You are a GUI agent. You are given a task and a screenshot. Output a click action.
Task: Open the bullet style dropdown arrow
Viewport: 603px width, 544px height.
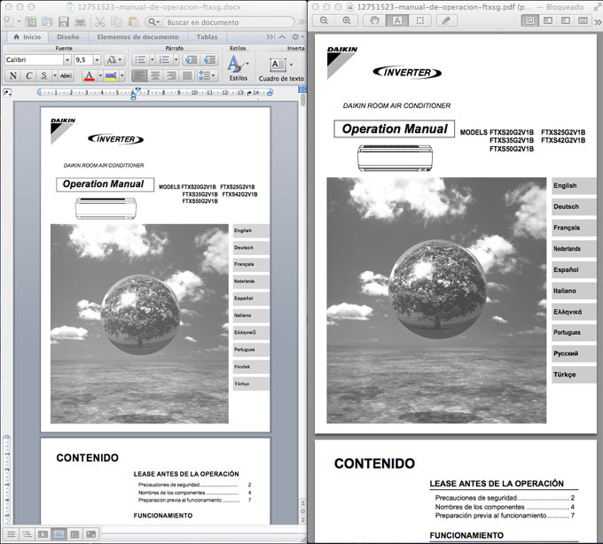(153, 60)
